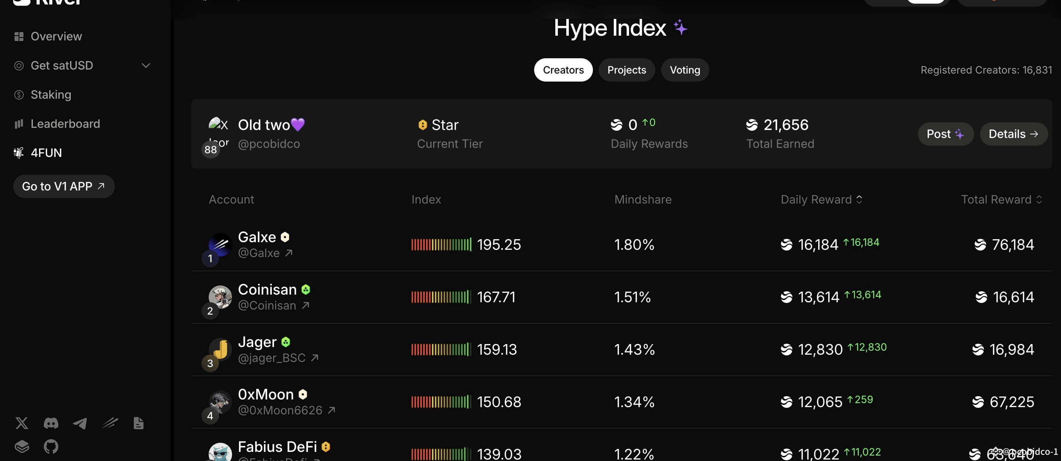The image size is (1061, 461).
Task: Click Jager's index bar meter
Action: pos(441,350)
